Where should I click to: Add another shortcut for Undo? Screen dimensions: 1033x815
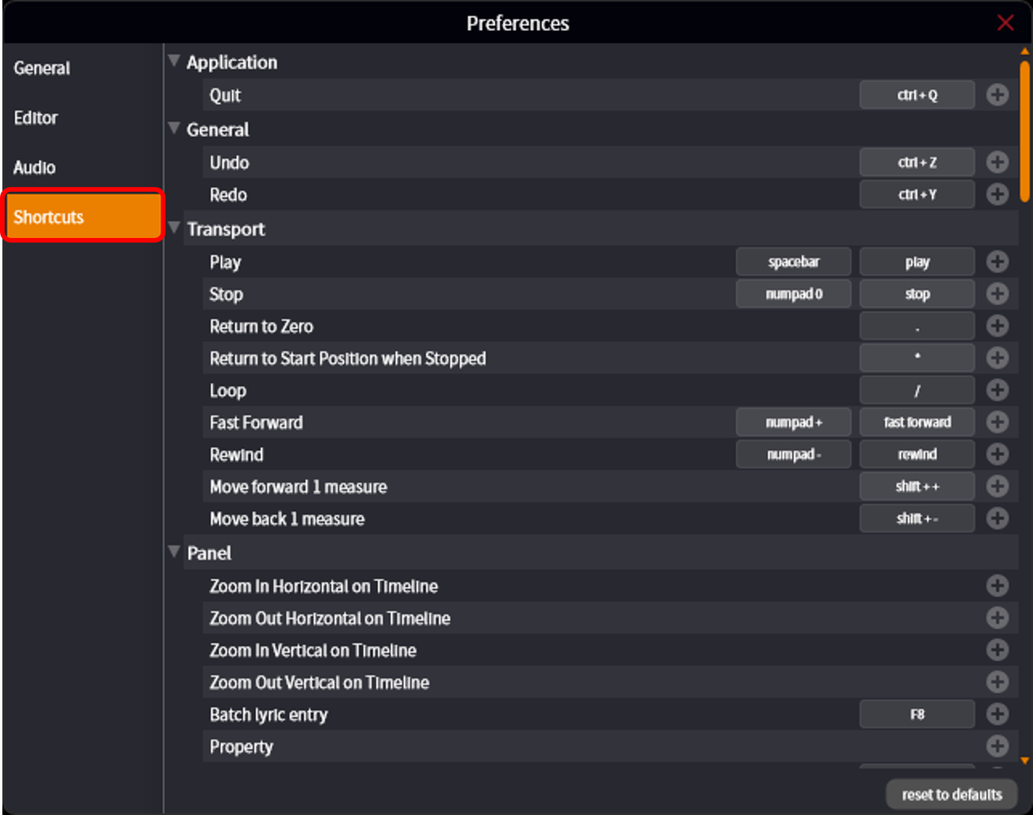coord(997,162)
